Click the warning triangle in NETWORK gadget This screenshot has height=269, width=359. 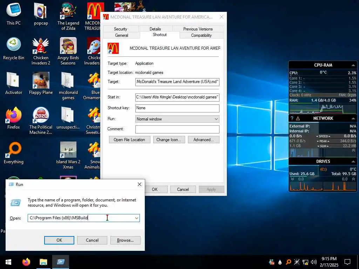[x=298, y=118]
